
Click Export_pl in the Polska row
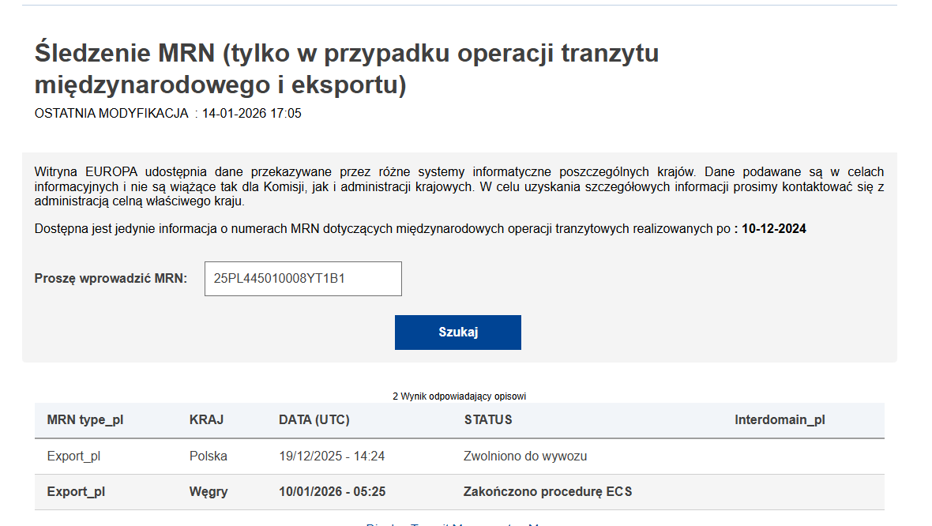(73, 456)
